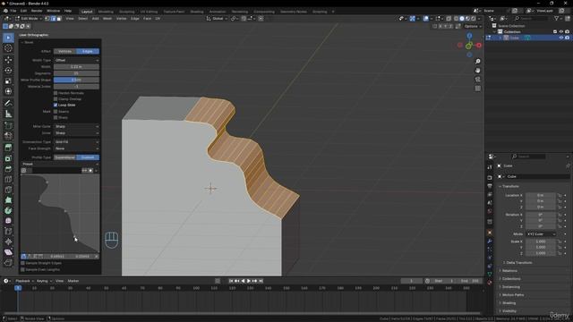Enable Mark Seams checkbox
Viewport: 573px width, 322px height.
56,111
